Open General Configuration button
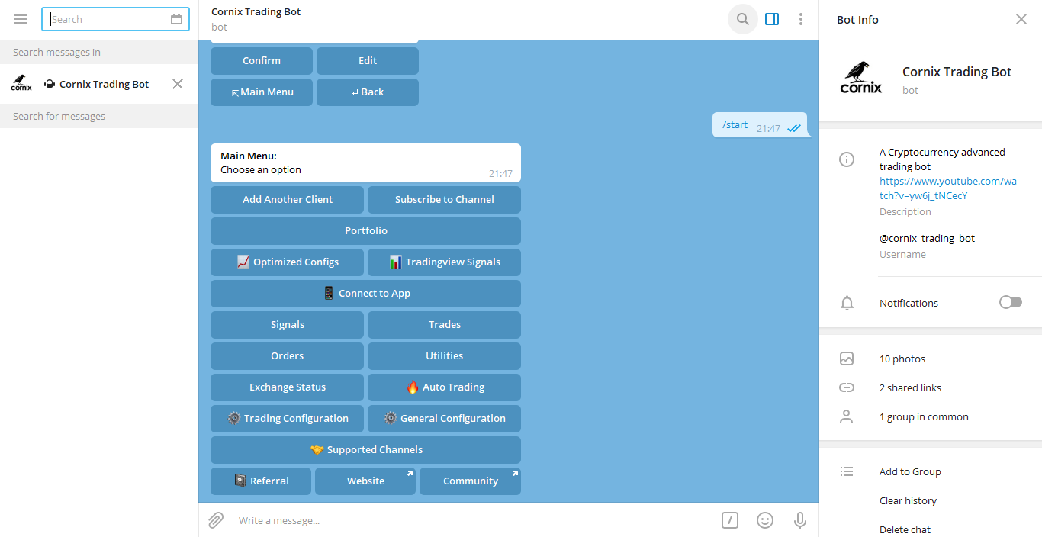The width and height of the screenshot is (1042, 537). [444, 418]
